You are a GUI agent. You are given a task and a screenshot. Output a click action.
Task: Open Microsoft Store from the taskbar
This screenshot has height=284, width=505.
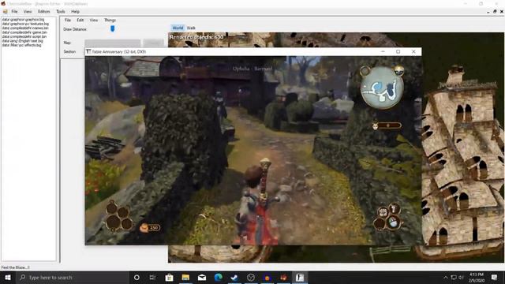point(169,277)
